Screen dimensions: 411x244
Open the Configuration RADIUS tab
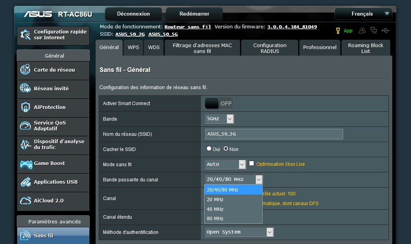270,47
